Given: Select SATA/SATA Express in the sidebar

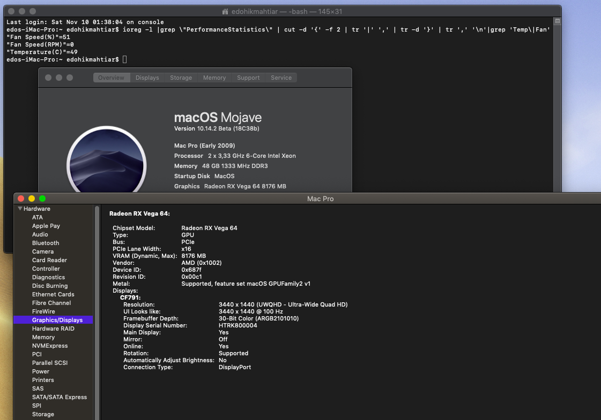Looking at the screenshot, I should point(60,397).
